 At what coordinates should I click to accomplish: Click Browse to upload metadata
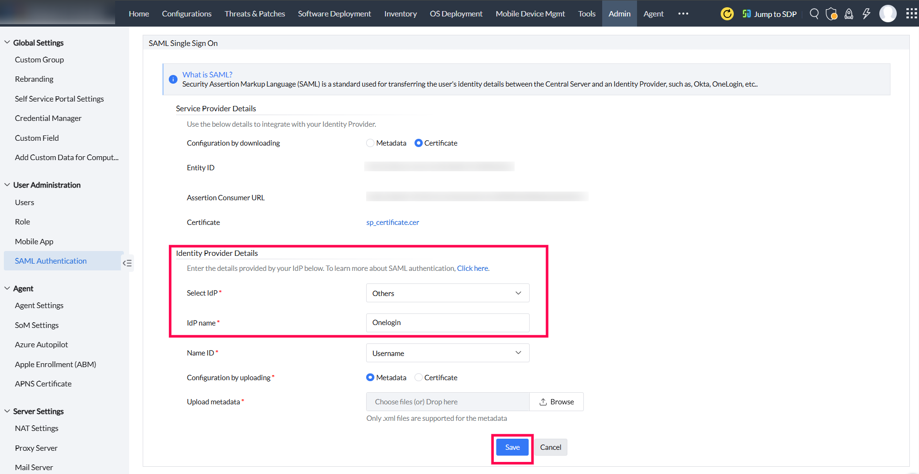click(557, 402)
